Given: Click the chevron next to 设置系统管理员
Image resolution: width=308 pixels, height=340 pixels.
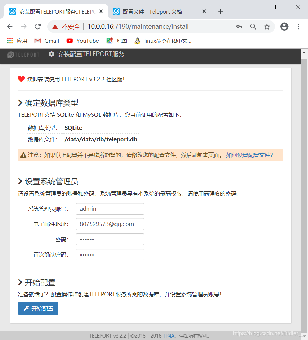Looking at the screenshot, I should [20, 181].
